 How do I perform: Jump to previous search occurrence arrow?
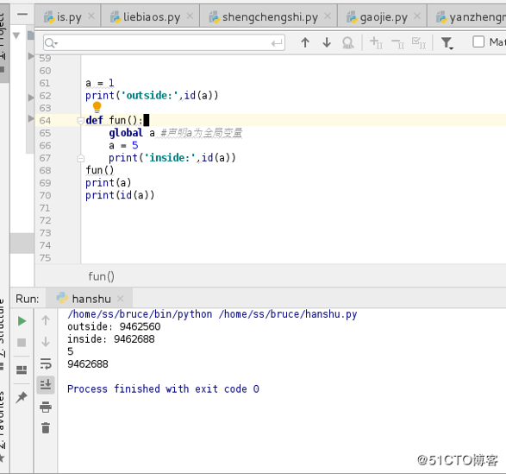(305, 42)
